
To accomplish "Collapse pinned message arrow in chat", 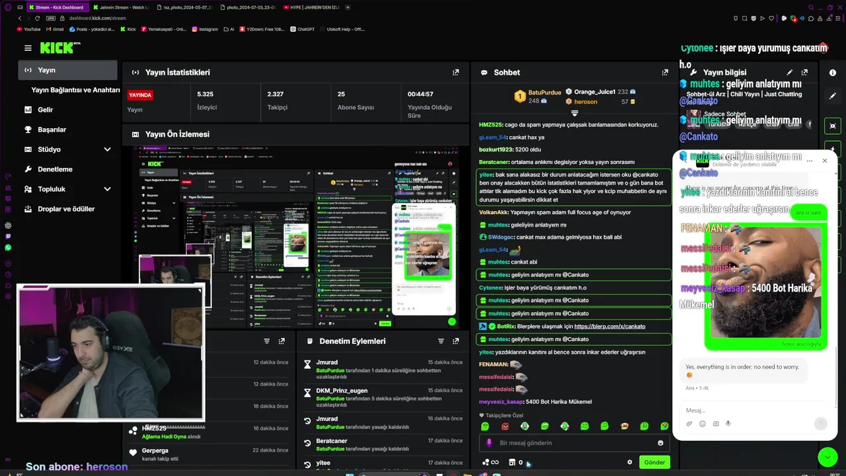I will click(x=574, y=114).
